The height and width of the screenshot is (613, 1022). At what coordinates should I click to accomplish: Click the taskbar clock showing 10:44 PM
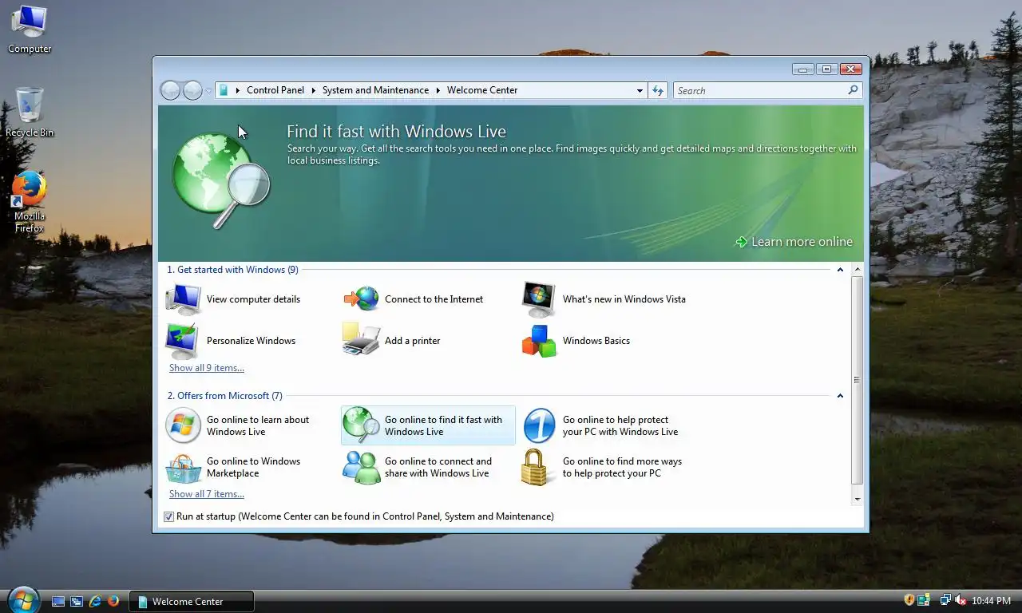pos(991,601)
